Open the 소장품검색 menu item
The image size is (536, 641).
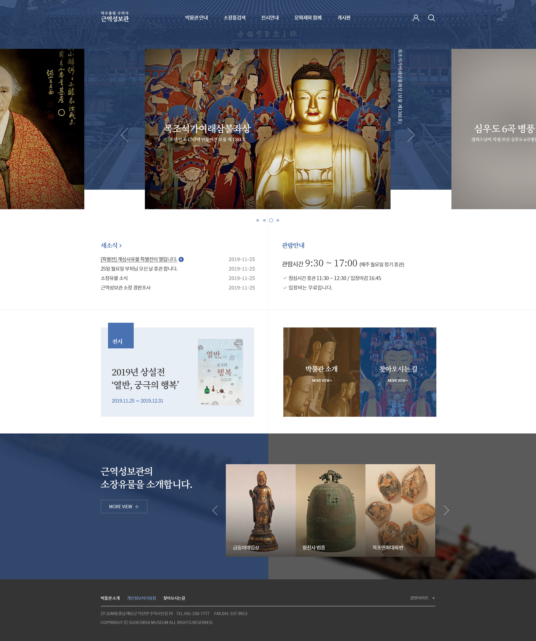[x=234, y=18]
